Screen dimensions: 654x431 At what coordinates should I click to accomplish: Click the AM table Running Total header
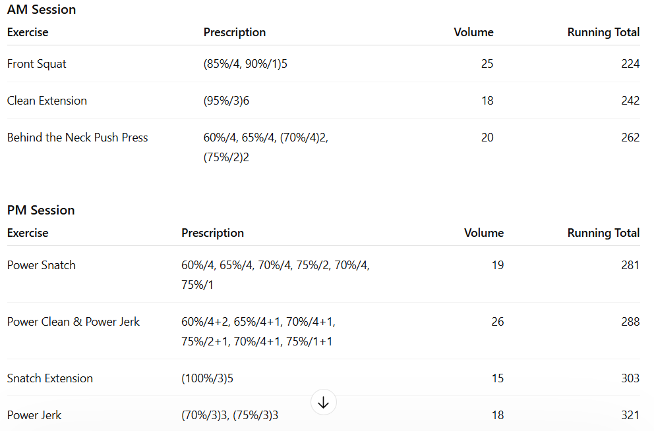[x=603, y=32]
